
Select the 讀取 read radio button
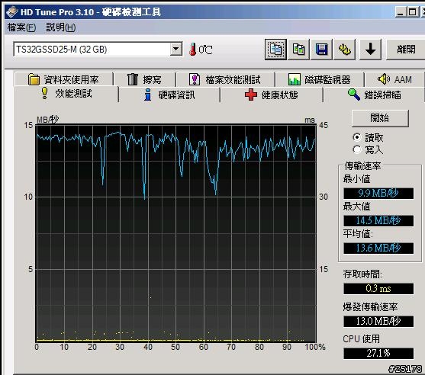click(357, 137)
